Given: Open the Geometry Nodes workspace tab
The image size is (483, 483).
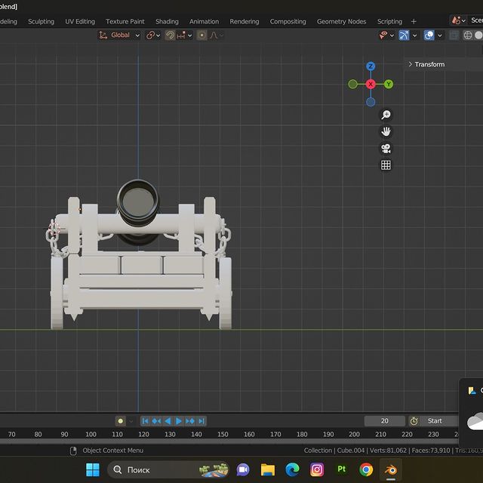Looking at the screenshot, I should (x=341, y=22).
